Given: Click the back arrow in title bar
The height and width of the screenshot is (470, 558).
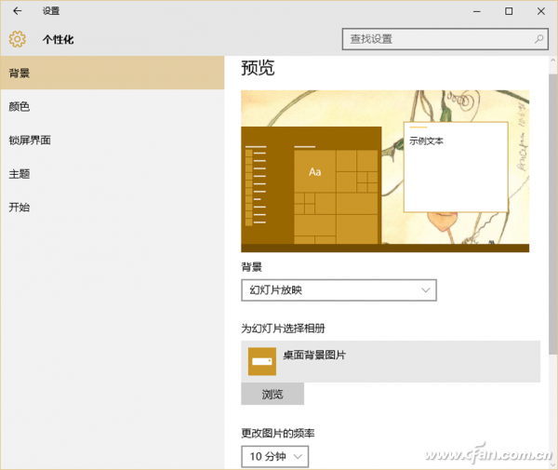Looking at the screenshot, I should (x=17, y=11).
